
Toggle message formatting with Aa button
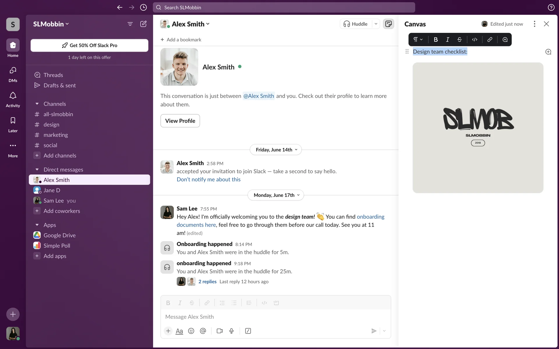(179, 331)
